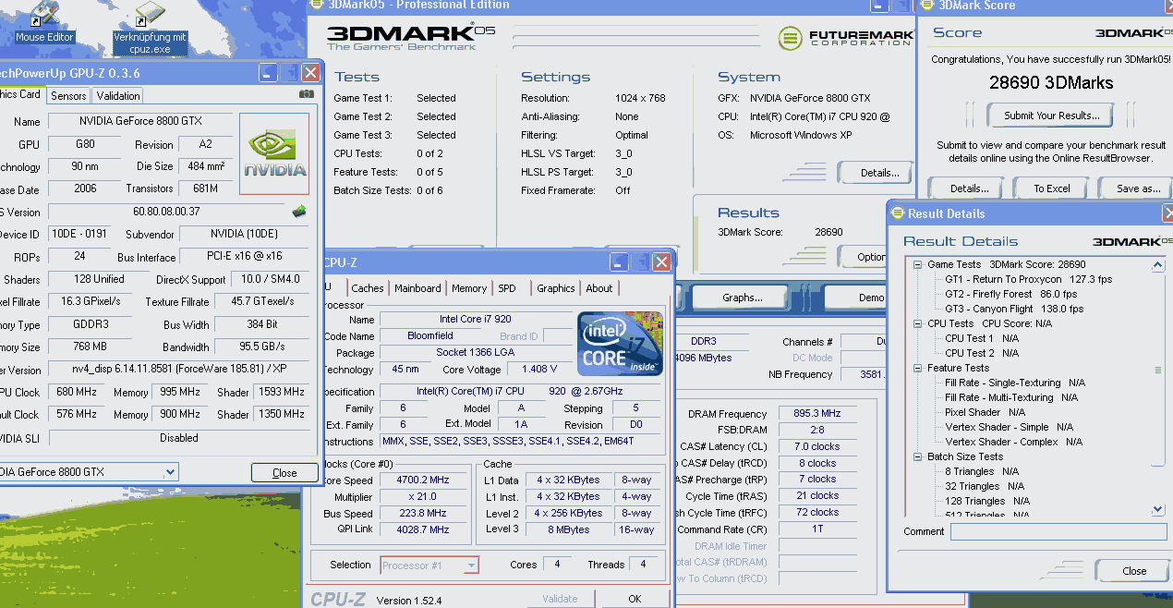Select the Pixel Shader result row
This screenshot has height=608, width=1173.
(985, 412)
